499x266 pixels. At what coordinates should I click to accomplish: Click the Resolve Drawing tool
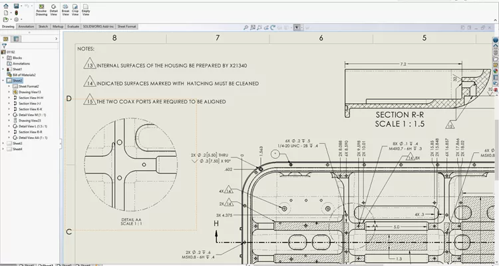[x=41, y=10]
